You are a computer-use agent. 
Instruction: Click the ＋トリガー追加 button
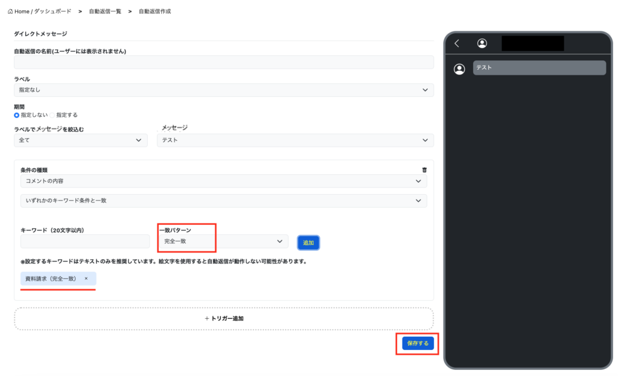[224, 318]
